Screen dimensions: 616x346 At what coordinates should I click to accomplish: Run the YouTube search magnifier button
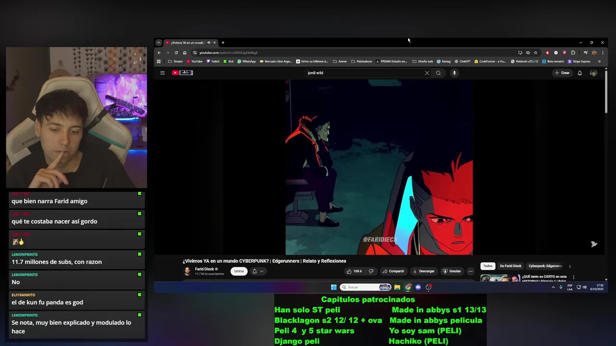tap(438, 73)
